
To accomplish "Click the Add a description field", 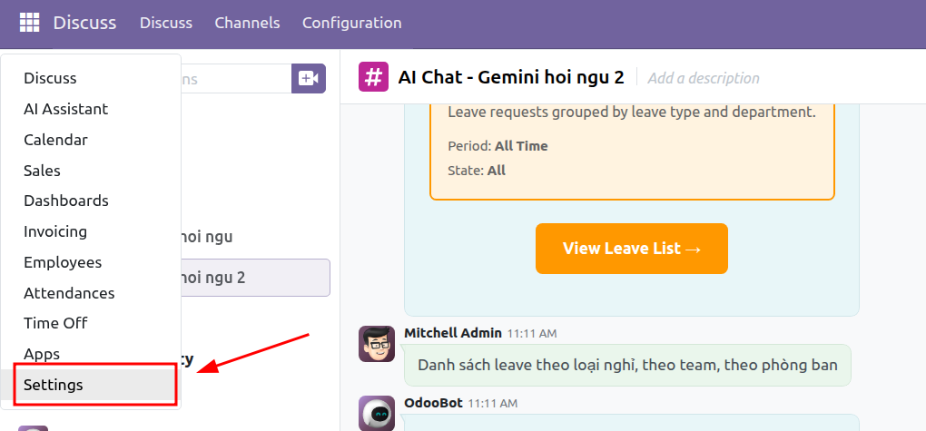I will coord(704,78).
